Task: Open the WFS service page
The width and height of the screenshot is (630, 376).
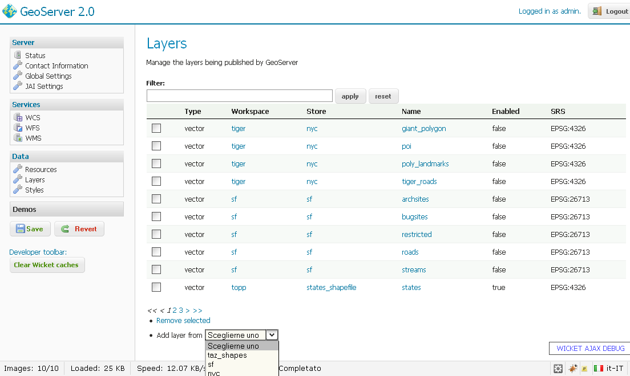Action: click(x=33, y=128)
